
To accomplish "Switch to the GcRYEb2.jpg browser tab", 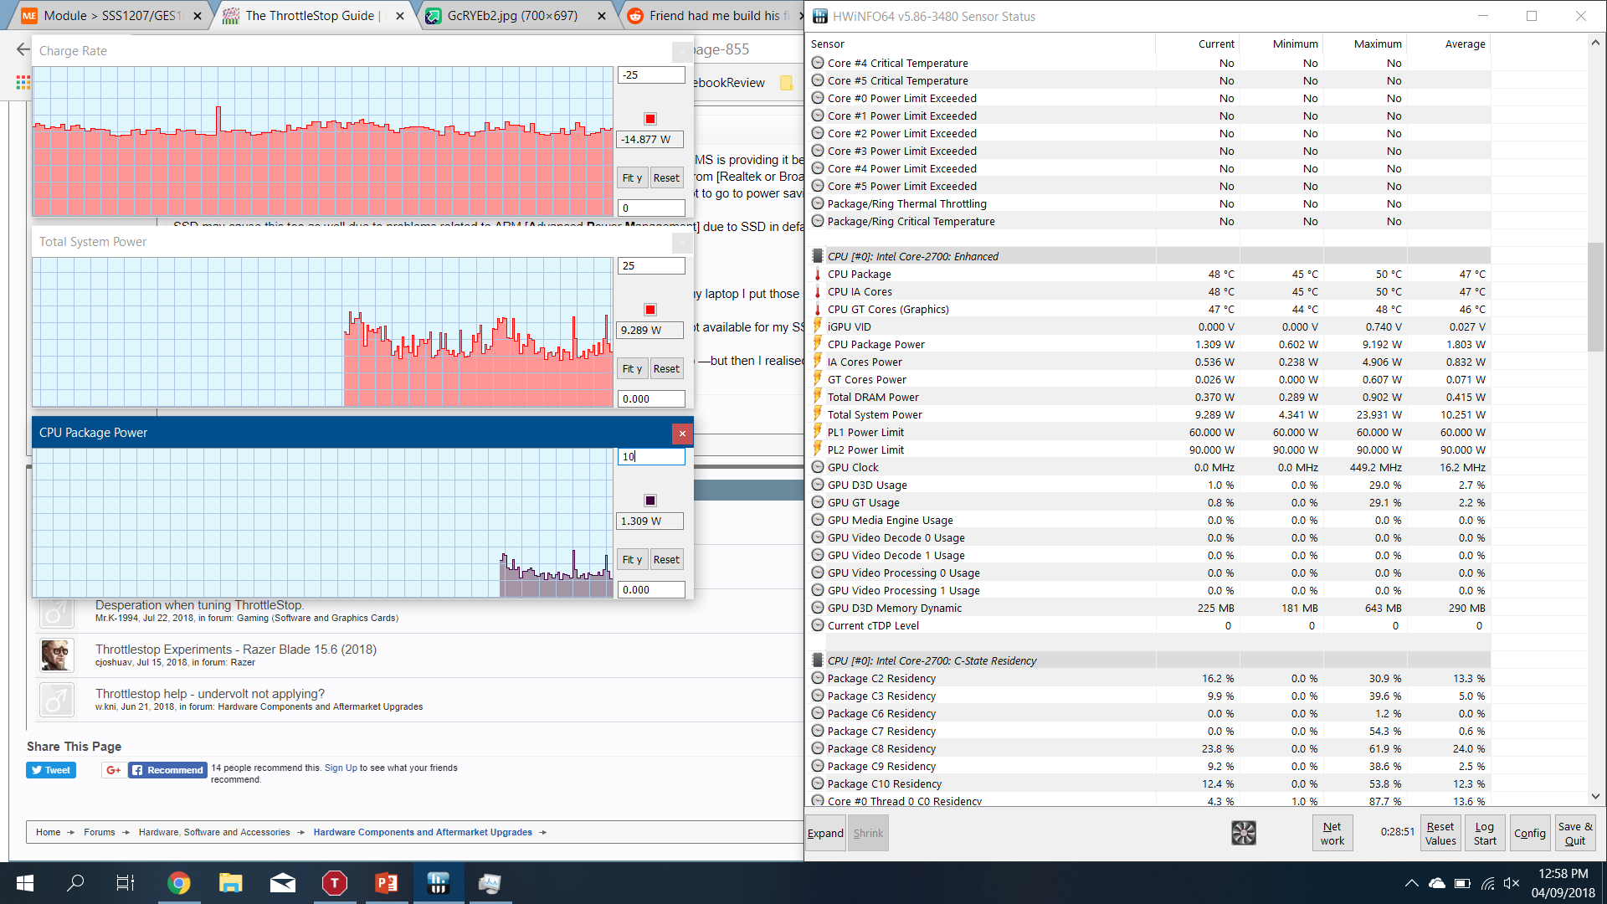I will click(512, 15).
